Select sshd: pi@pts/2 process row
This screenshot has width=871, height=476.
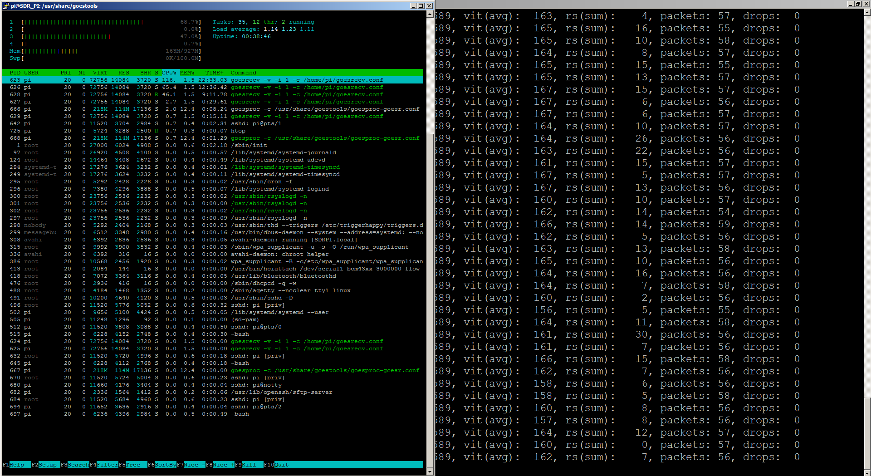point(213,407)
